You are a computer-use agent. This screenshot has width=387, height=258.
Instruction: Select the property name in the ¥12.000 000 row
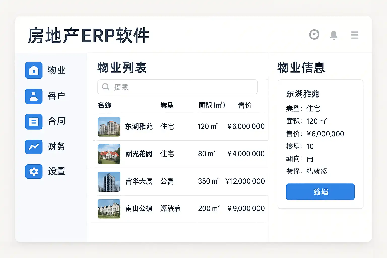pos(139,181)
